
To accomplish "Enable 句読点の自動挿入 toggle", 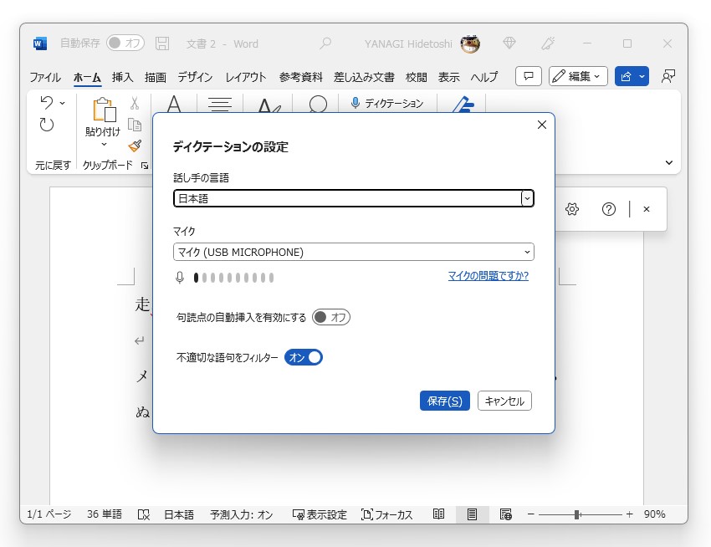I will click(332, 317).
